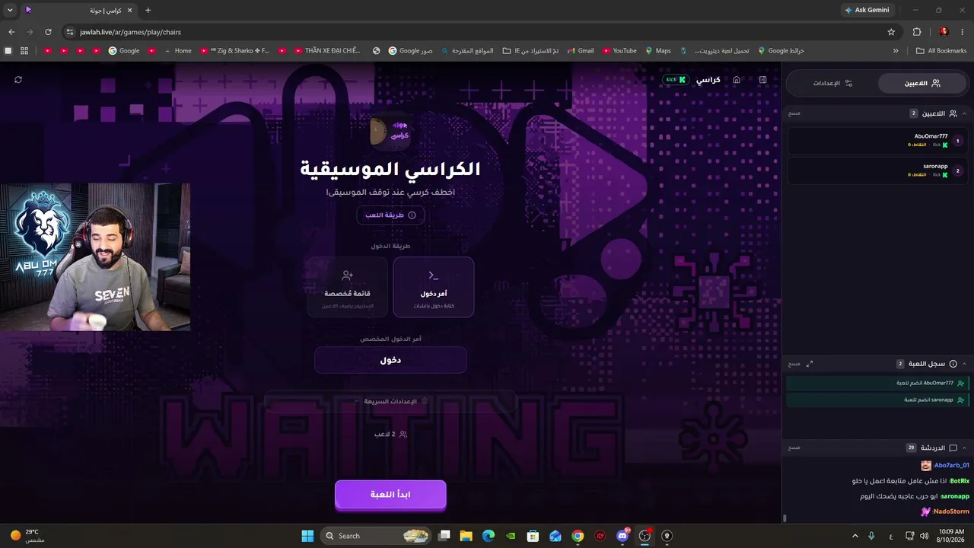This screenshot has width=974, height=548.
Task: Open the Home bookmark
Action: click(x=178, y=51)
